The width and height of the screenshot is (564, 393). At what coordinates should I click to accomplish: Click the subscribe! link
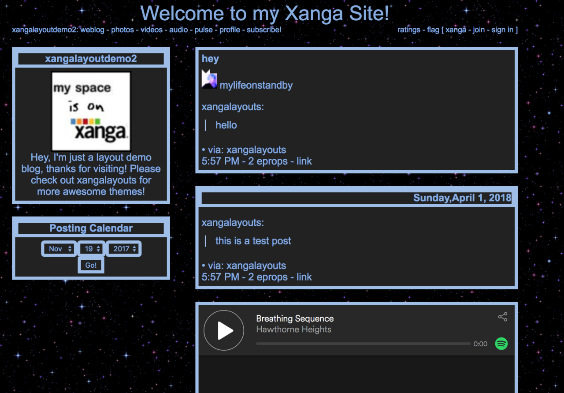[264, 30]
